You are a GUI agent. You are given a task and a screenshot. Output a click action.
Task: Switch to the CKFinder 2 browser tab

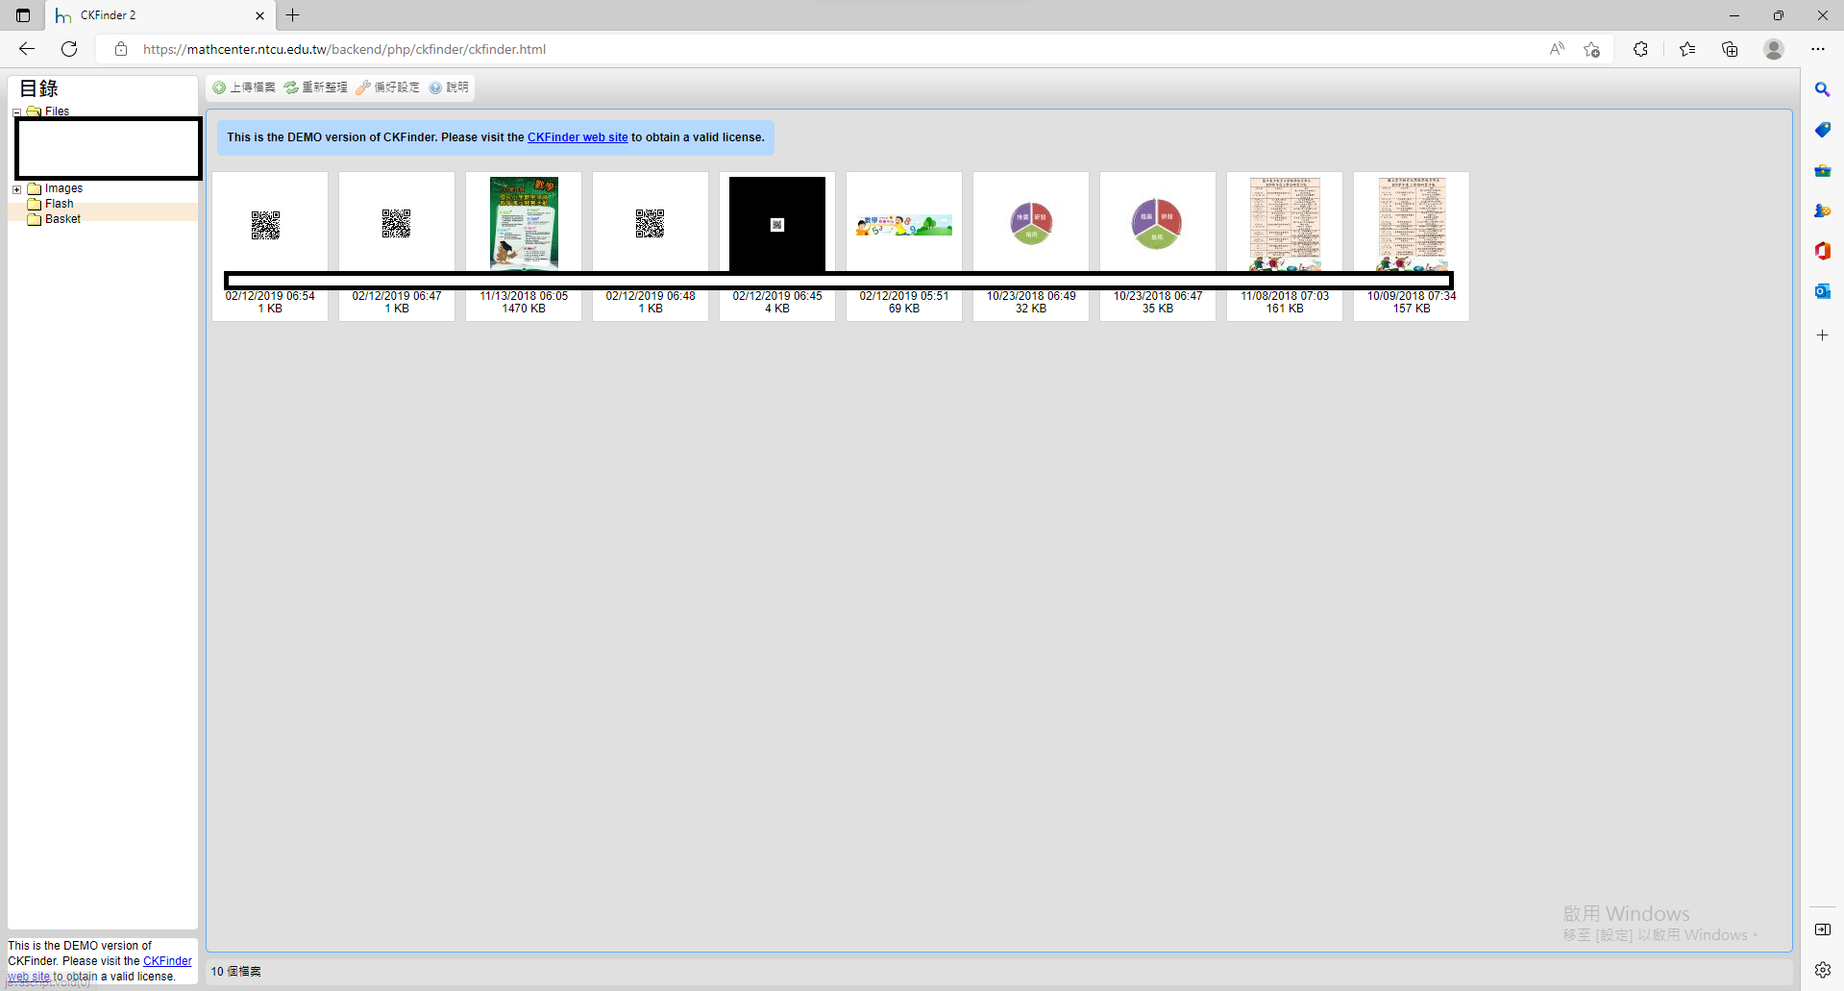(160, 15)
